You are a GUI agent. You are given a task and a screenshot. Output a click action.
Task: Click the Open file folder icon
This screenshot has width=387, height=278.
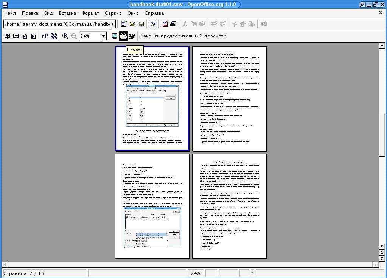click(132, 24)
